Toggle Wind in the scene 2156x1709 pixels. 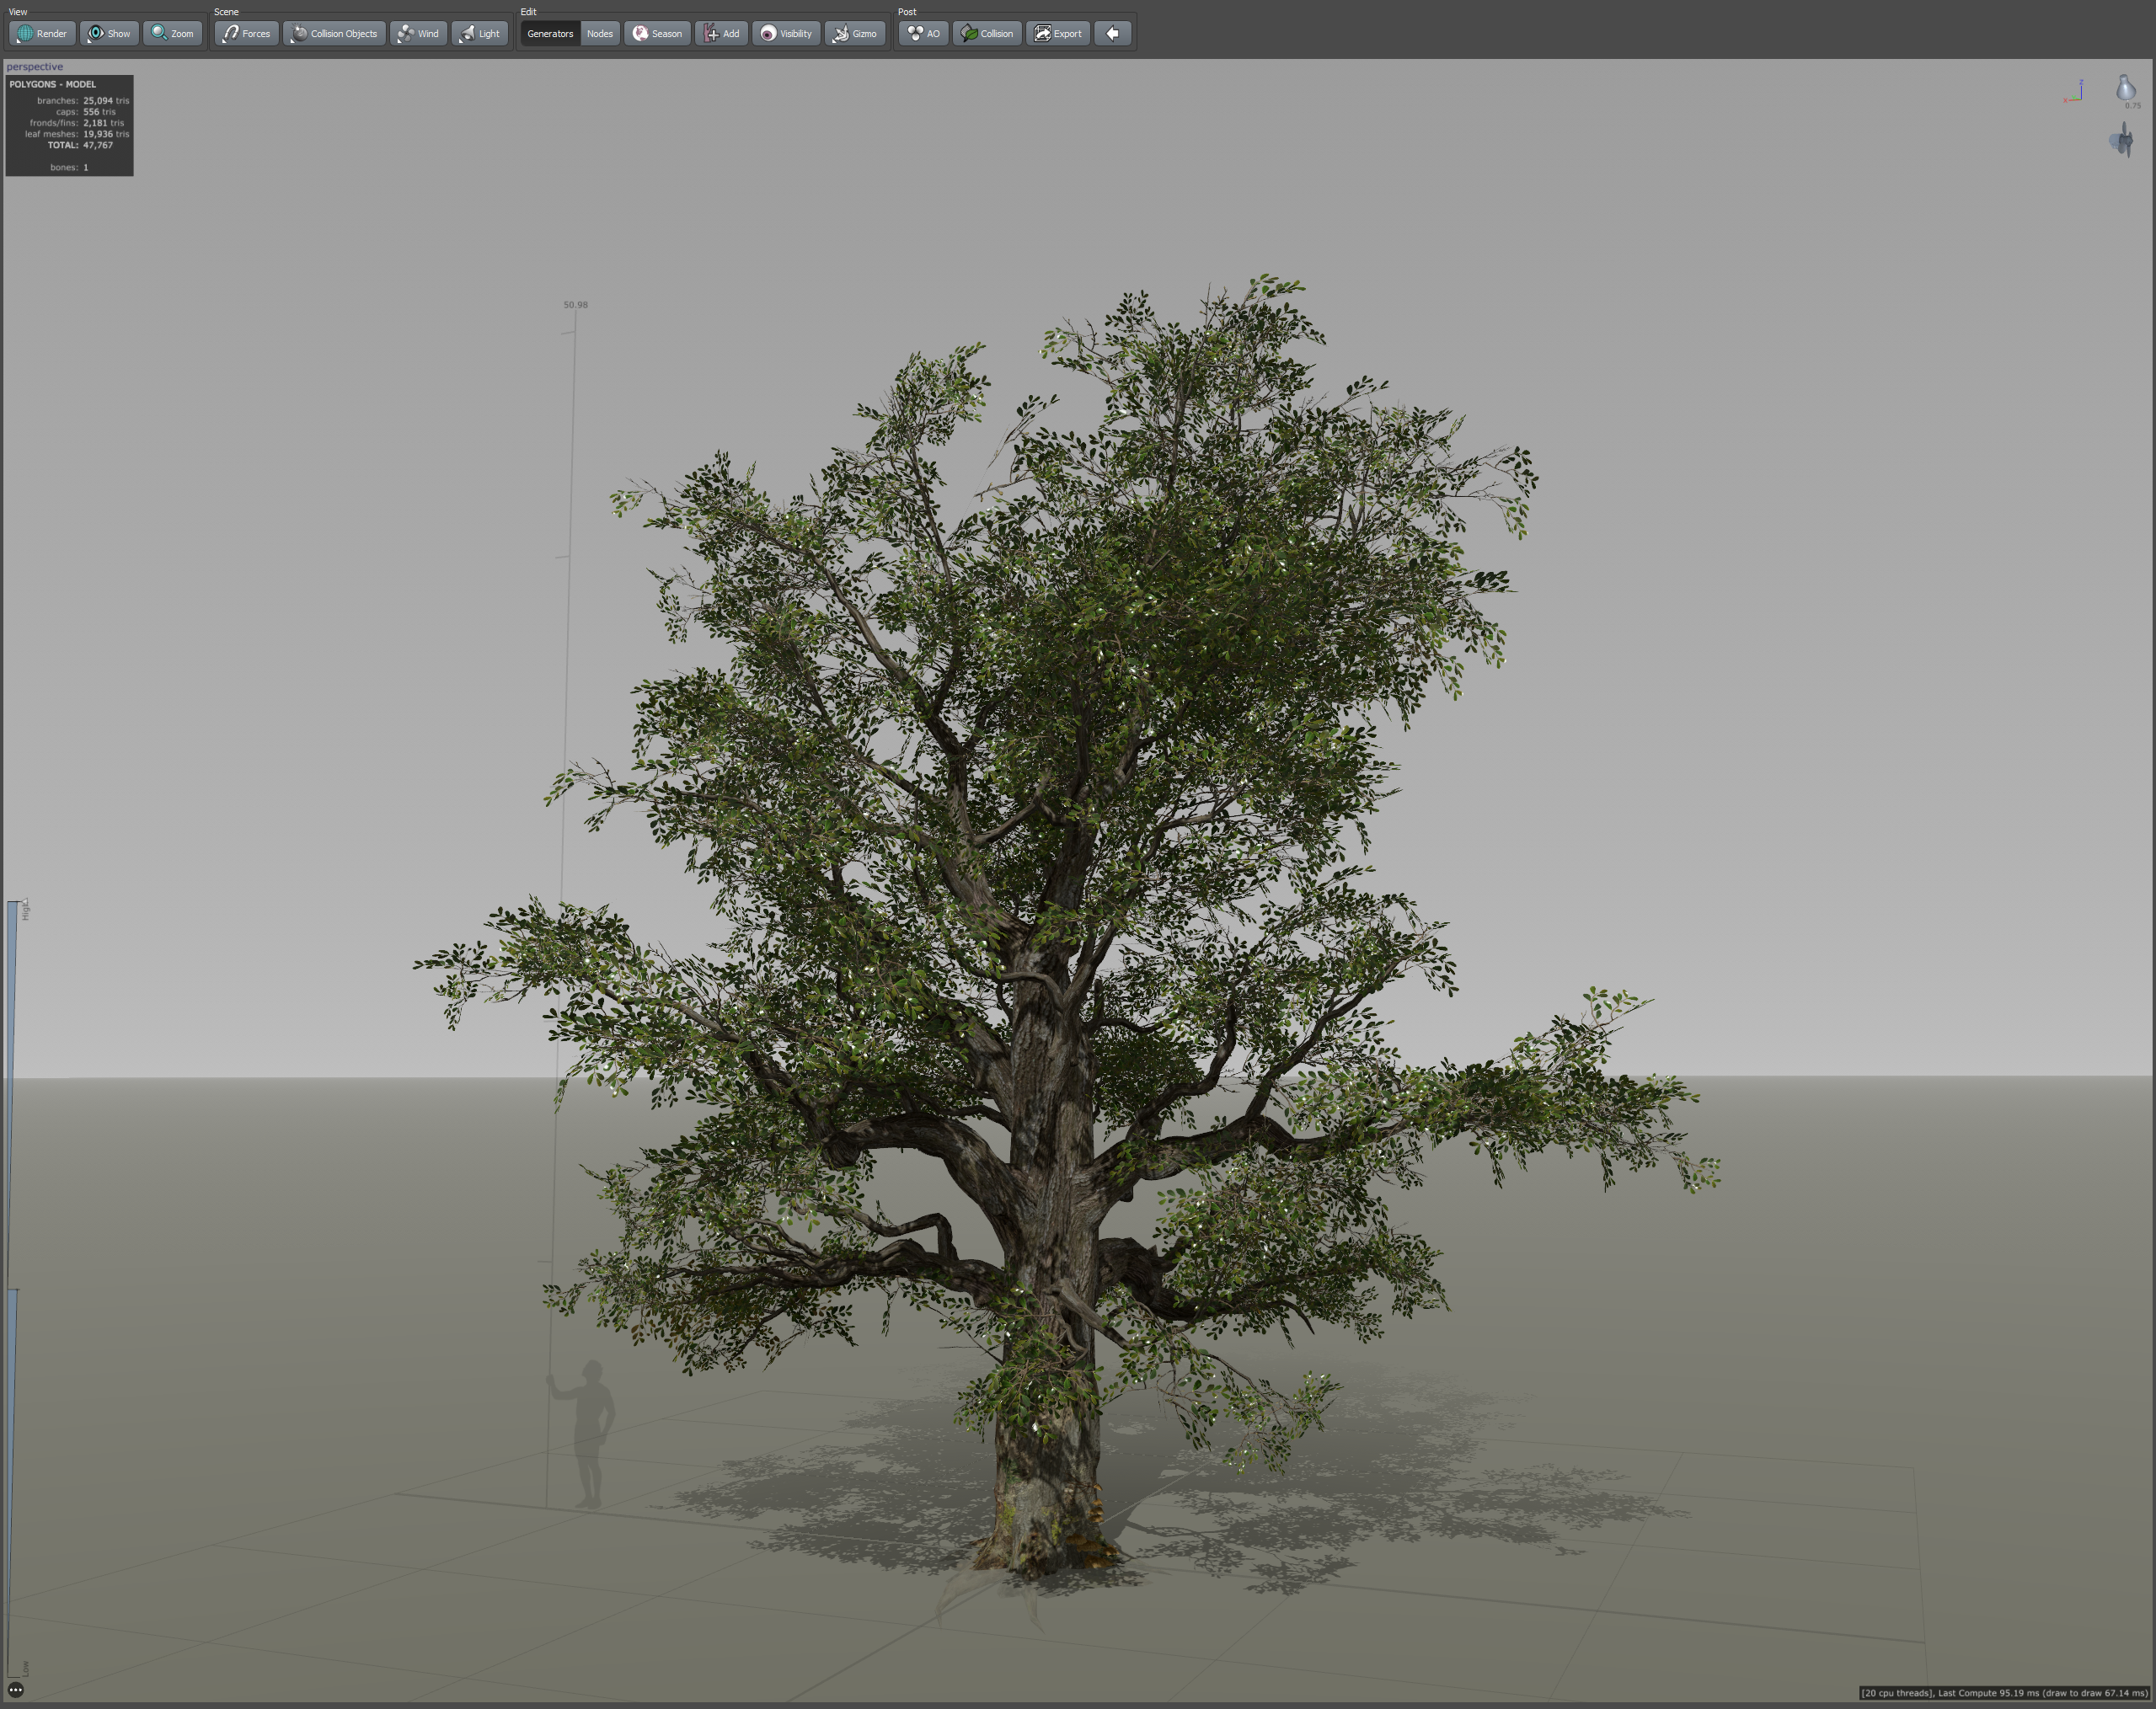(x=418, y=33)
